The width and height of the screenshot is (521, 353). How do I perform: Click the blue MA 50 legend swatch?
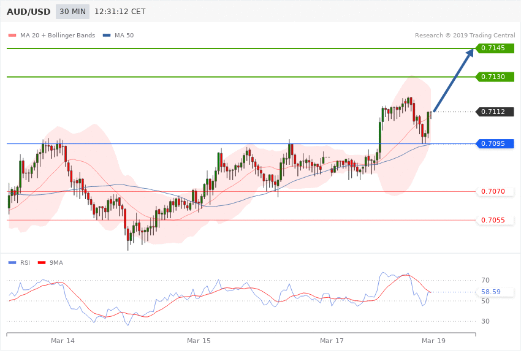[107, 35]
